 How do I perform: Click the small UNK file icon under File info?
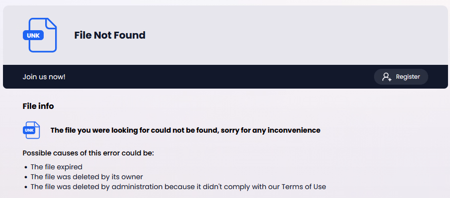click(31, 130)
